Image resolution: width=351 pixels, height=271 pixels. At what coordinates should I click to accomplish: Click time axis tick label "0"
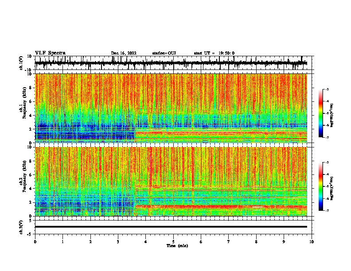(35, 242)
